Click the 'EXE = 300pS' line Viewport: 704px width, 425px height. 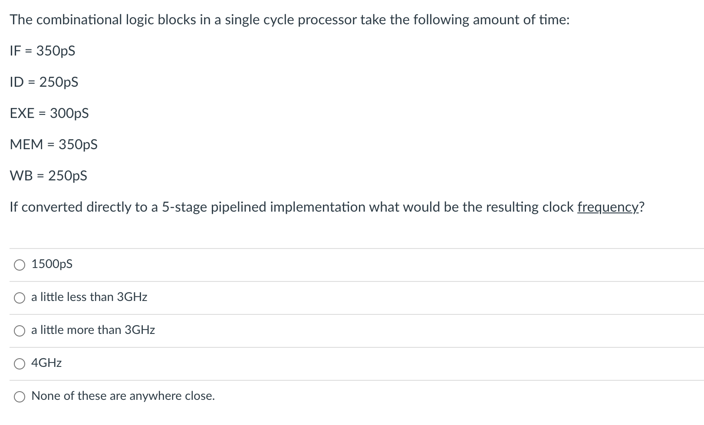tap(49, 113)
